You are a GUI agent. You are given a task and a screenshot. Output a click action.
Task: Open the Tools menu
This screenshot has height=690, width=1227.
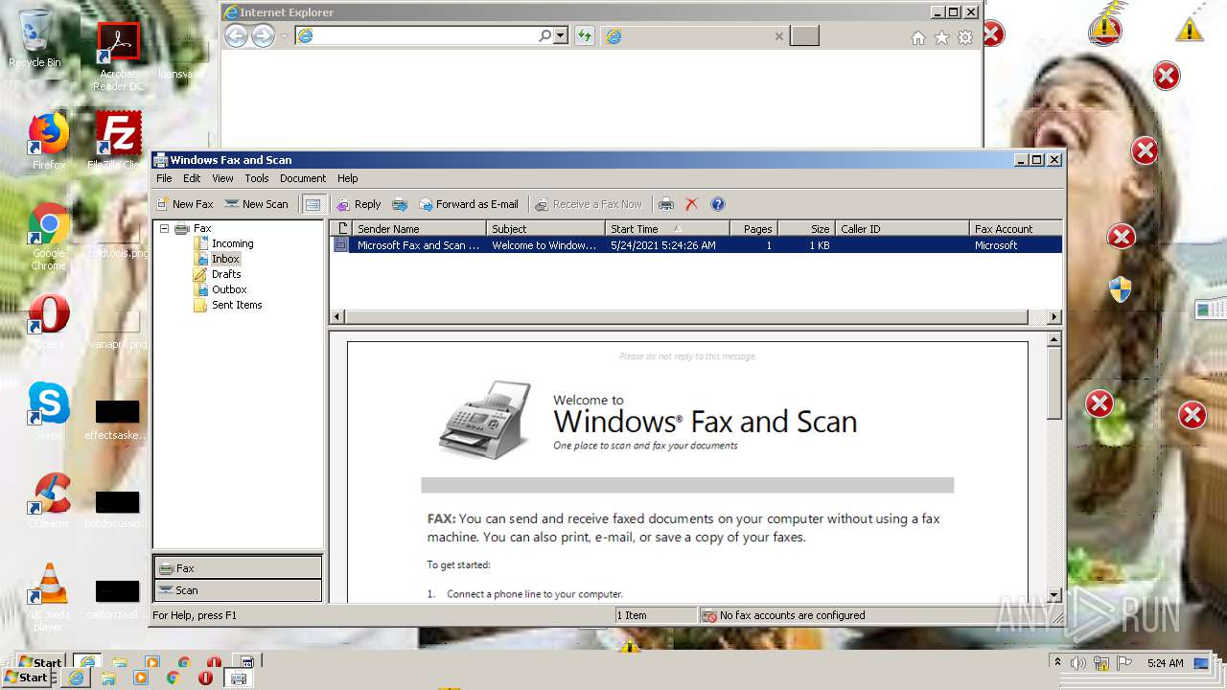[x=256, y=178]
